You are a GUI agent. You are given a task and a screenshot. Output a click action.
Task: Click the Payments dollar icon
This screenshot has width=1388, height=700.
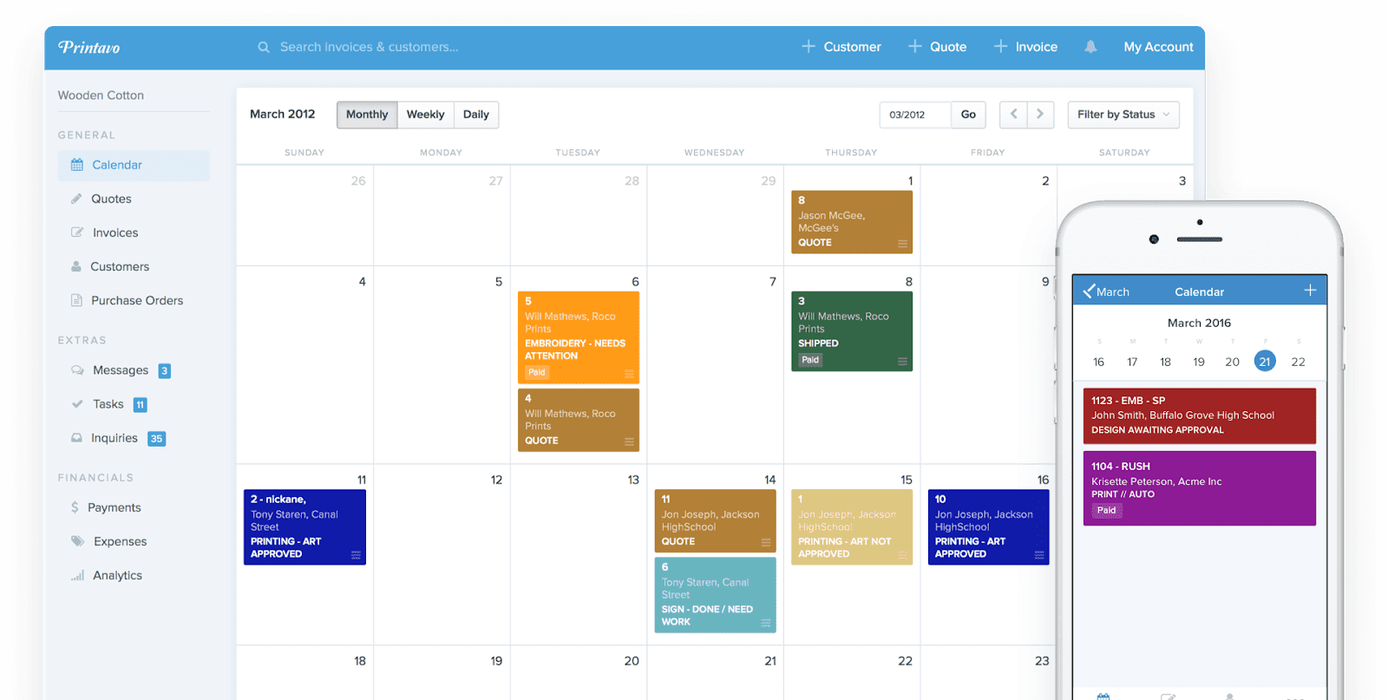coord(75,507)
